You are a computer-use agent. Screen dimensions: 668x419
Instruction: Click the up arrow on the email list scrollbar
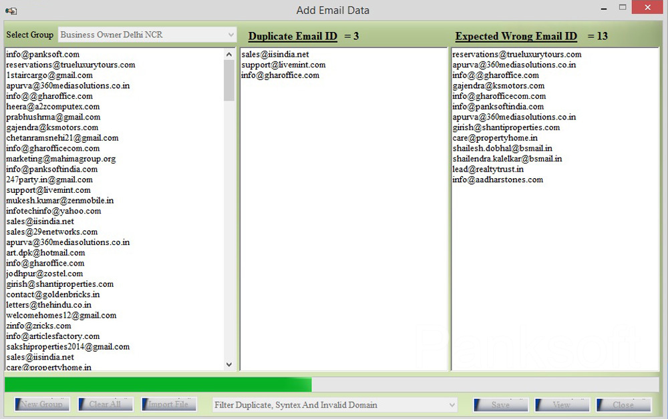(228, 53)
